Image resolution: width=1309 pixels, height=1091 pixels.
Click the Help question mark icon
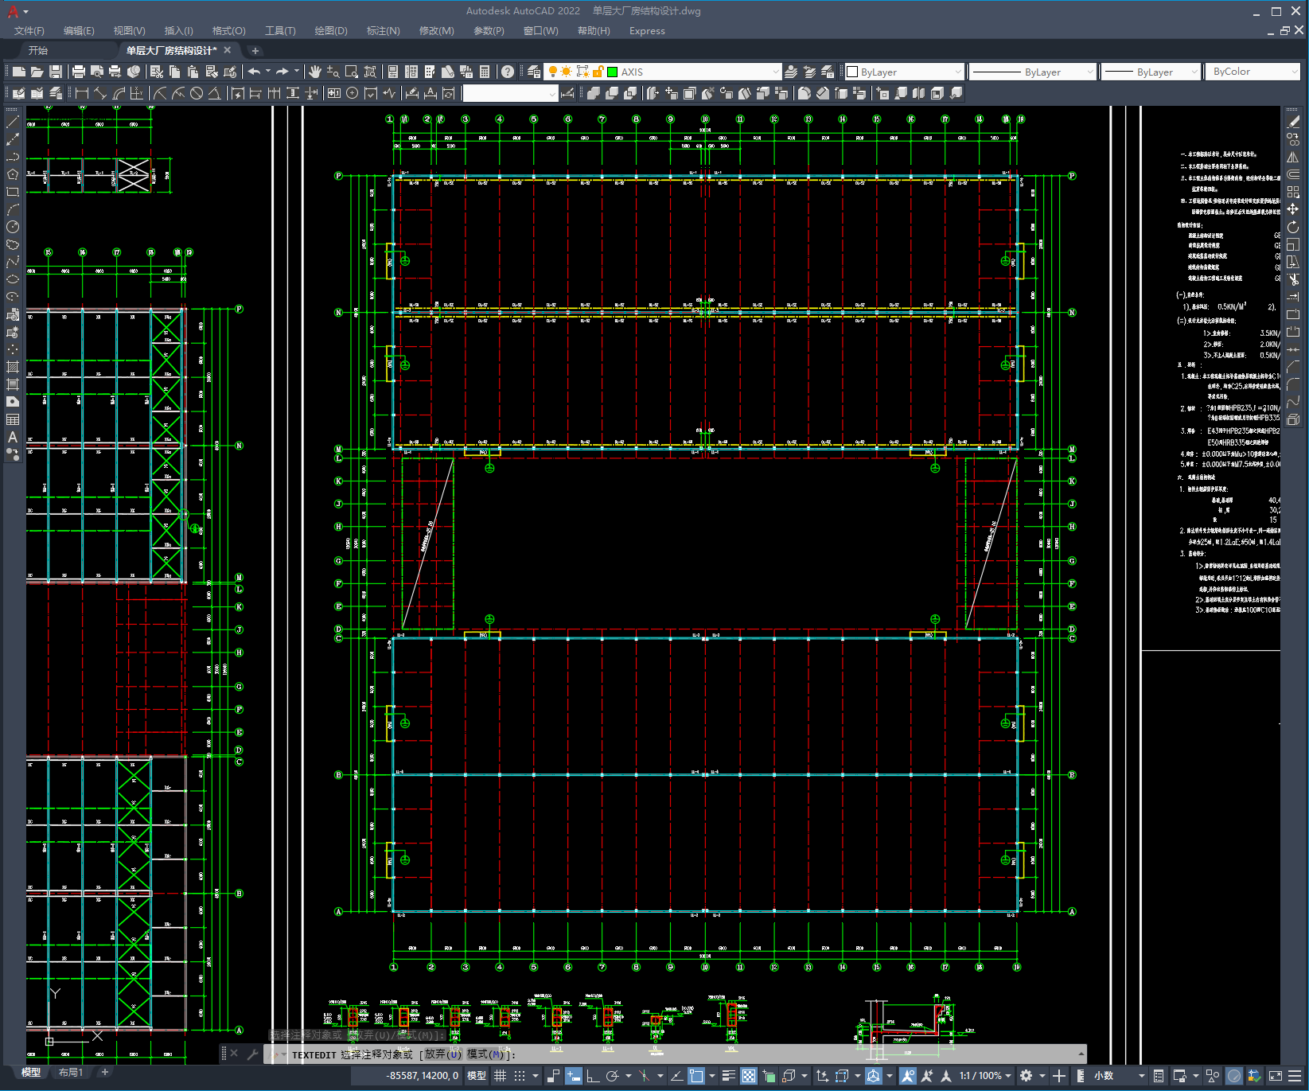click(508, 72)
